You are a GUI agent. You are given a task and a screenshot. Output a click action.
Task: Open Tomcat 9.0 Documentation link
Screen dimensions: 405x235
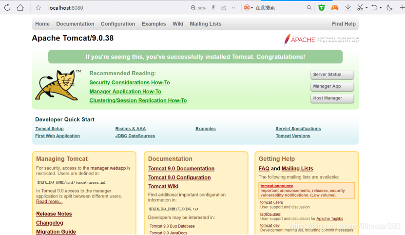(181, 169)
